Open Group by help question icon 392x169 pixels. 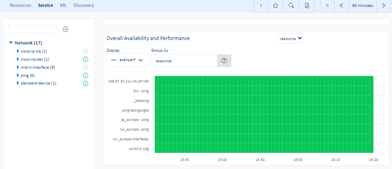224,61
